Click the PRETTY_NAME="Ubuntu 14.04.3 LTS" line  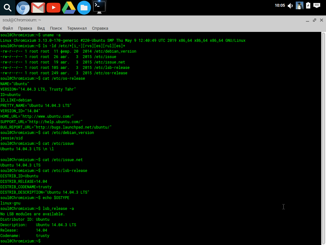36,105
